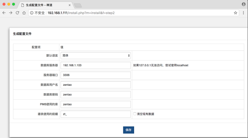Image resolution: width=248 pixels, height=138 pixels.
Task: Click the PMS使用的库 label
Action: 49,104
